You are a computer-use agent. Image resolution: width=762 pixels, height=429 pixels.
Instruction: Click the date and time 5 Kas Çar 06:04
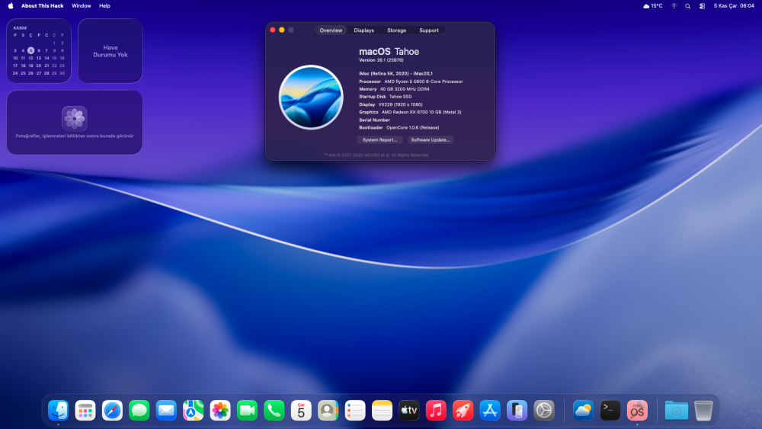pyautogui.click(x=734, y=6)
